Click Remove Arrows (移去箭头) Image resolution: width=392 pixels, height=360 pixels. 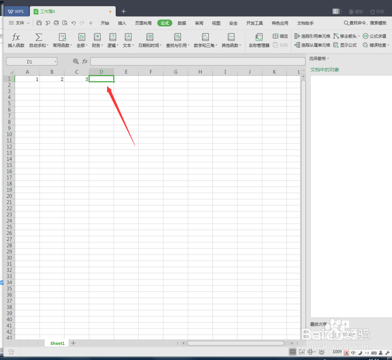click(347, 36)
